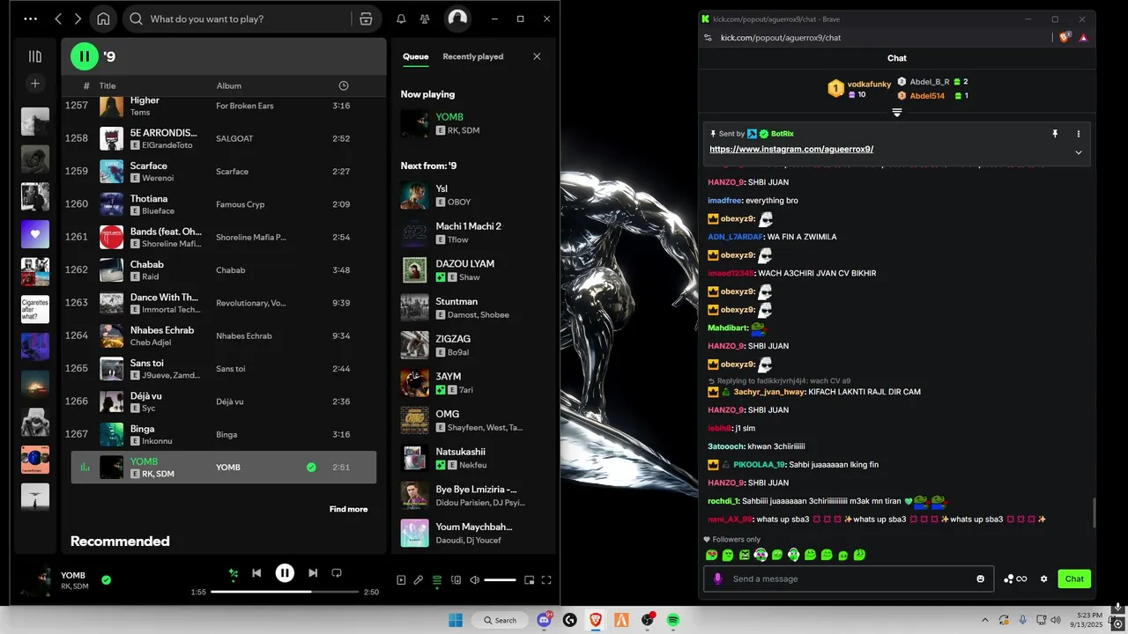
Task: Go back with Spotify's left arrow
Action: click(58, 18)
